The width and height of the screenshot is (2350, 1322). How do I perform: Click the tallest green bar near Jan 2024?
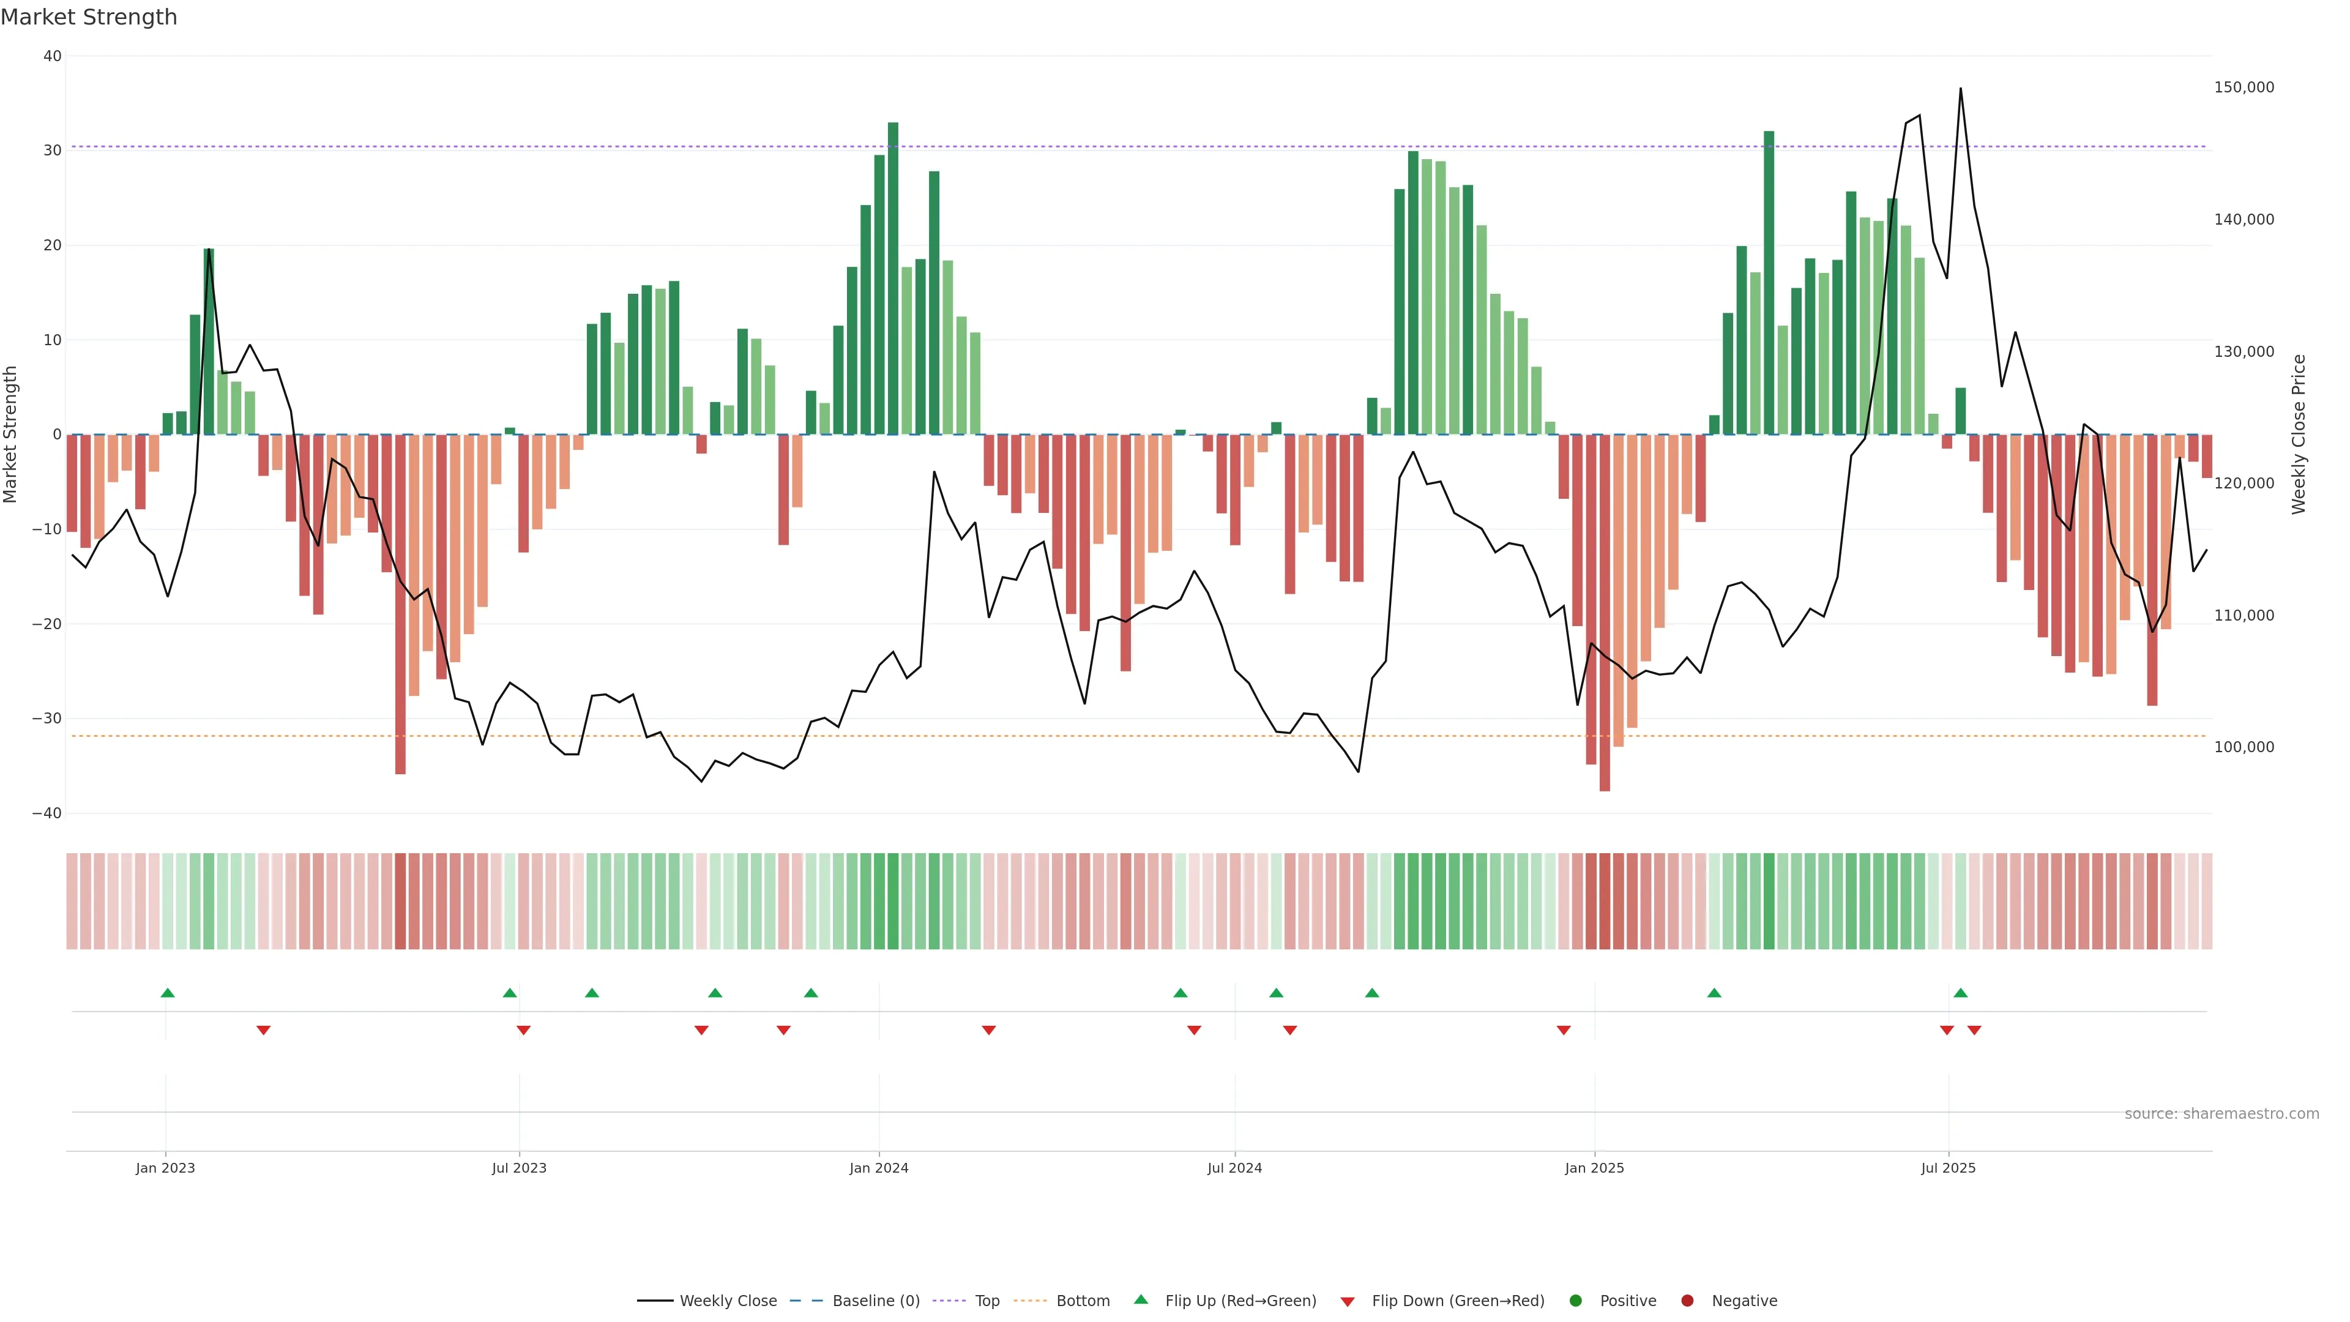(x=893, y=274)
